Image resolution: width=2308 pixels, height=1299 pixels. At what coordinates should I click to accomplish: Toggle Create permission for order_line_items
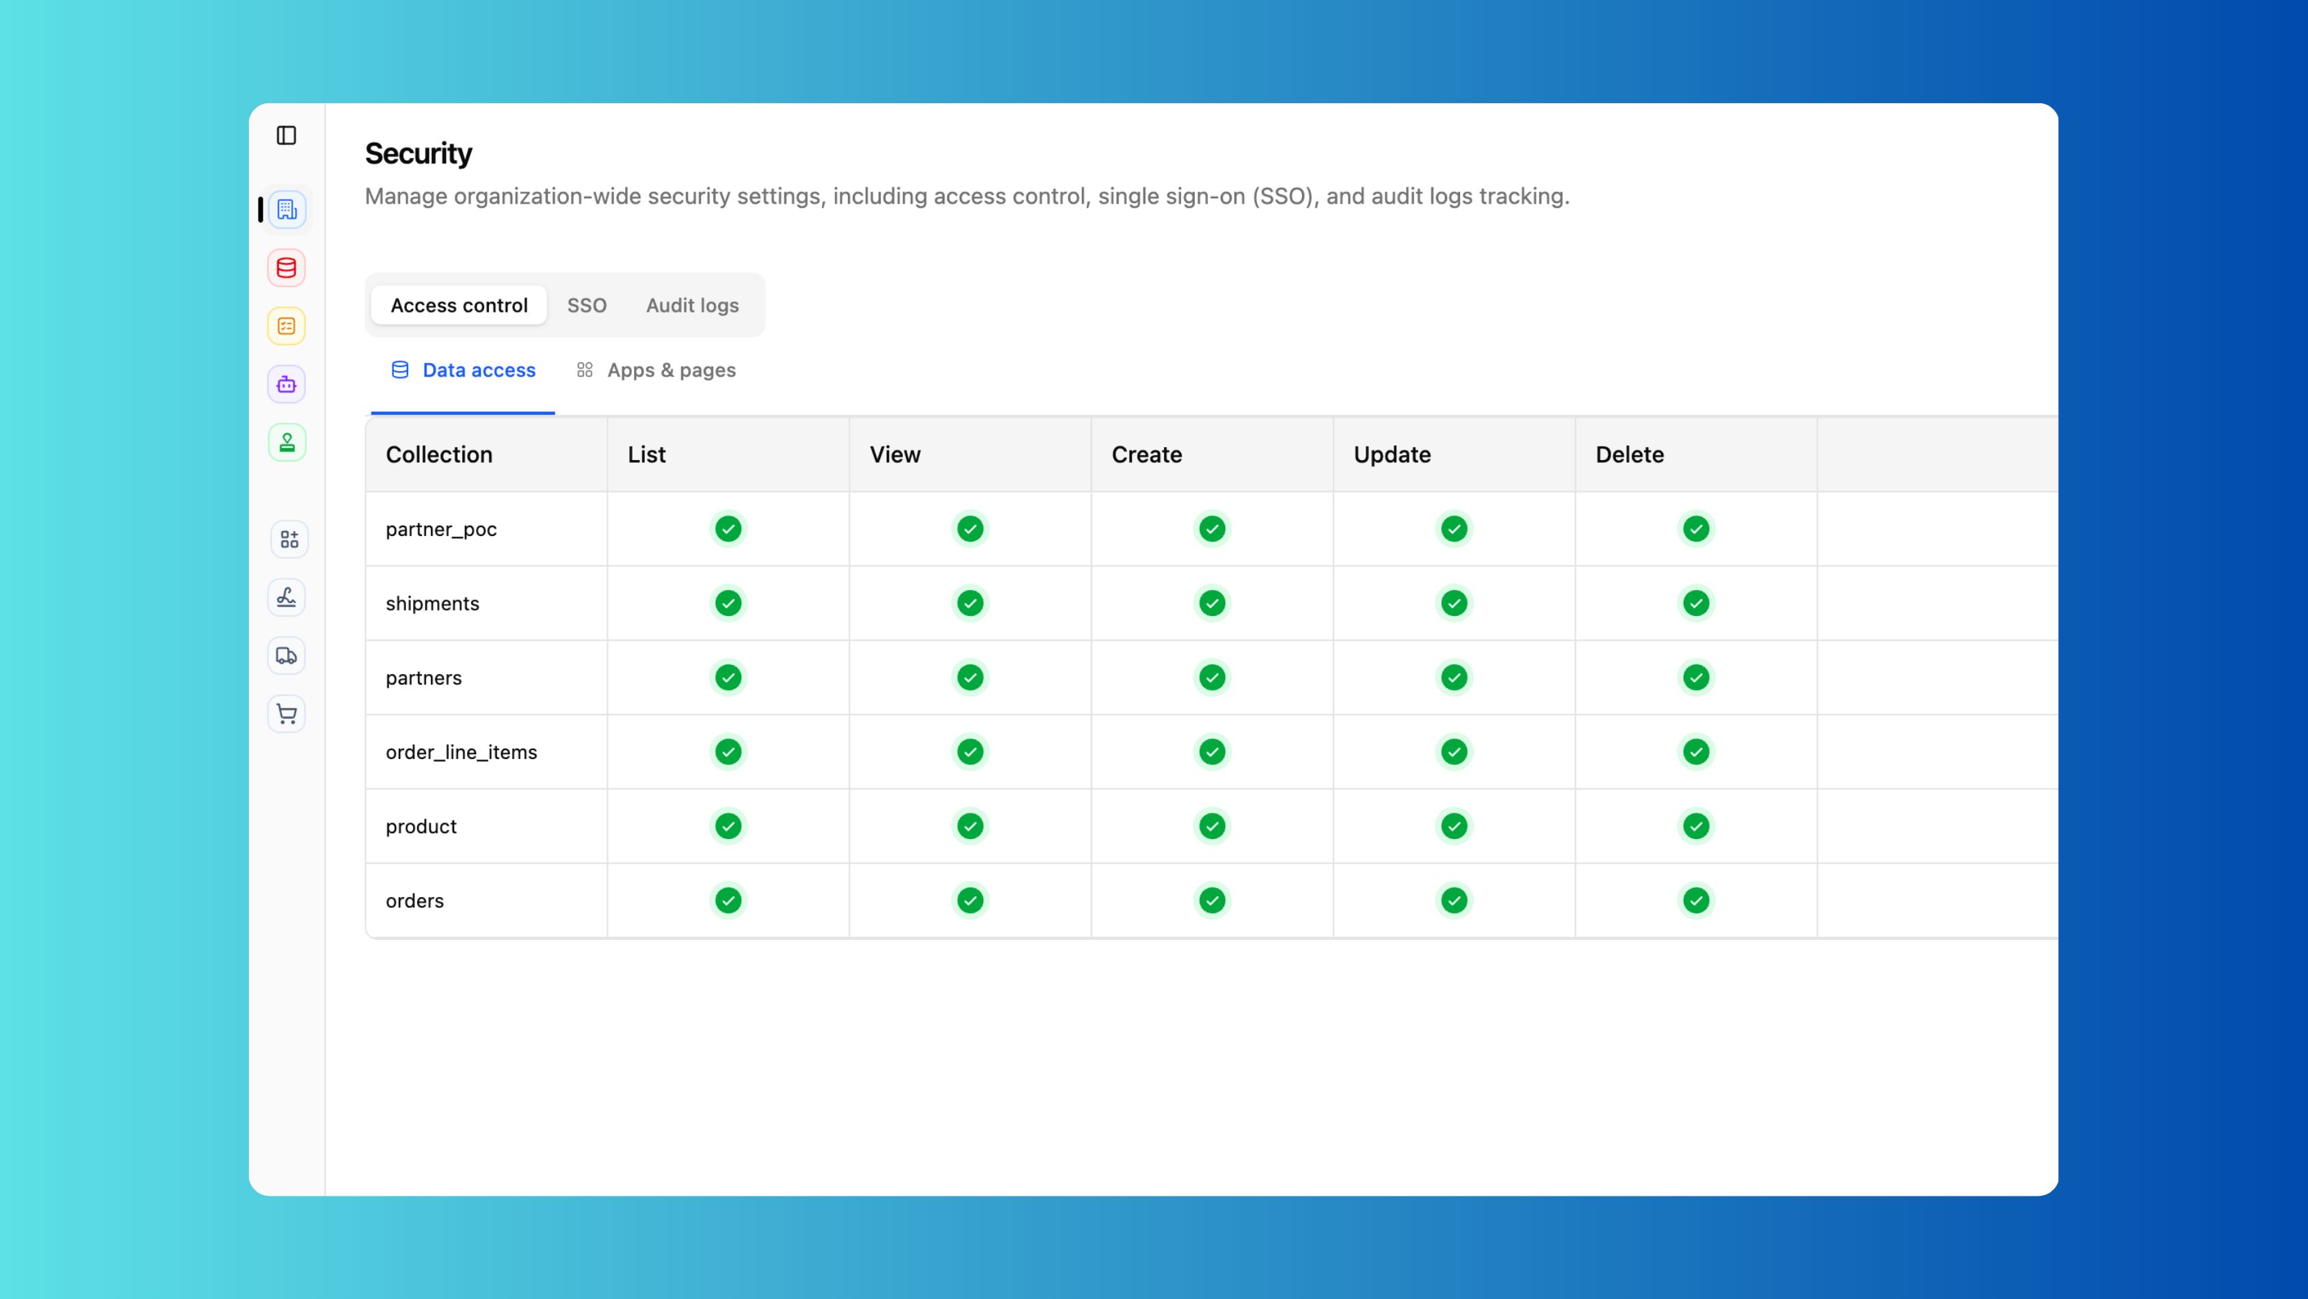[x=1211, y=751]
